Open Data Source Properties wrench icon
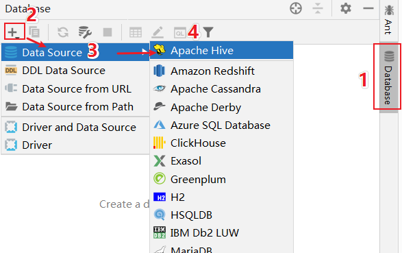Screen dimensions: 402x253 coord(85,32)
